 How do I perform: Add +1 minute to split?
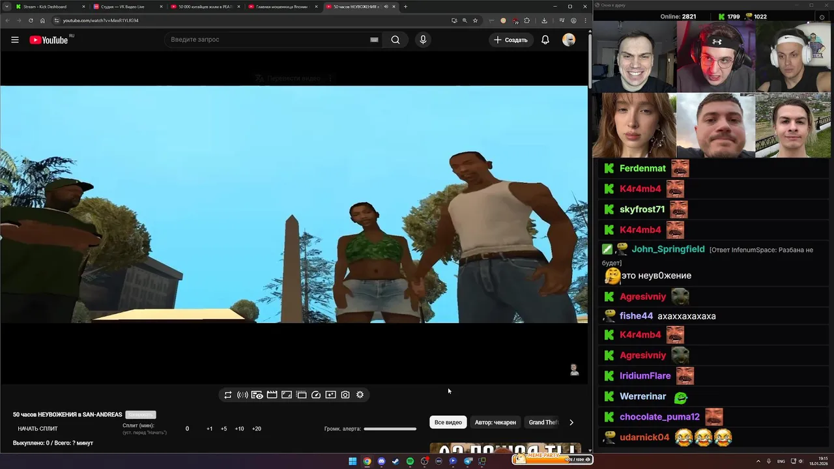tap(210, 429)
